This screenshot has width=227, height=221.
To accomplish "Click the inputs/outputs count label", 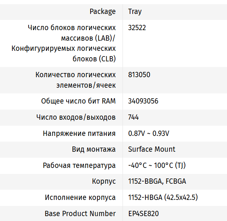I will click(x=76, y=117).
